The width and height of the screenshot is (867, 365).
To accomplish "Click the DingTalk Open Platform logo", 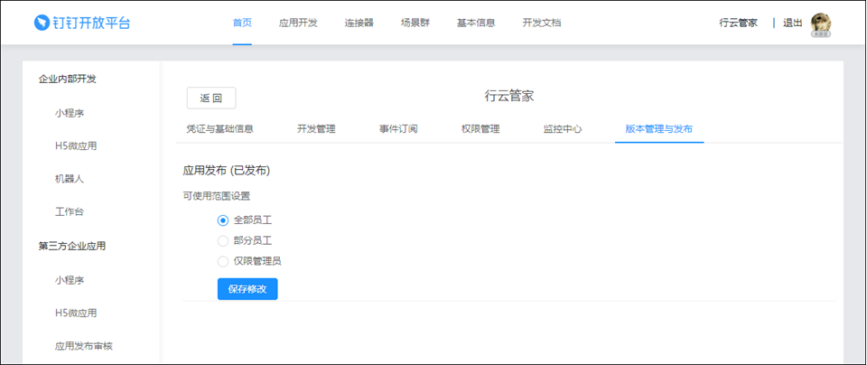I will 82,23.
